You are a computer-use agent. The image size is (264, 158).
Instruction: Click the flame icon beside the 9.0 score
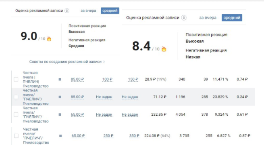click(x=49, y=39)
